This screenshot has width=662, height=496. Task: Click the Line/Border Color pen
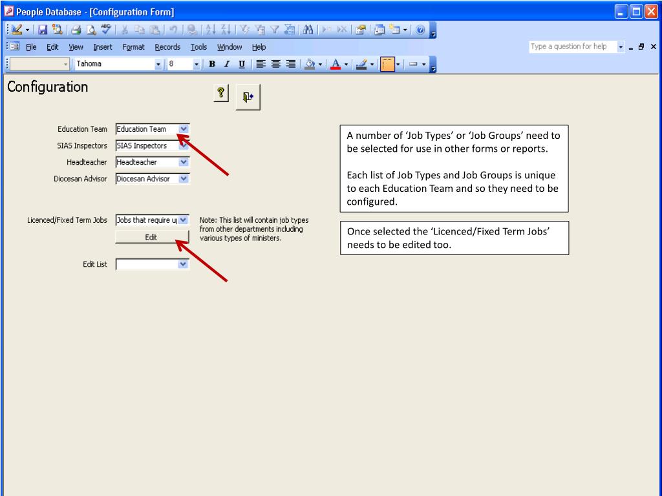click(x=361, y=64)
